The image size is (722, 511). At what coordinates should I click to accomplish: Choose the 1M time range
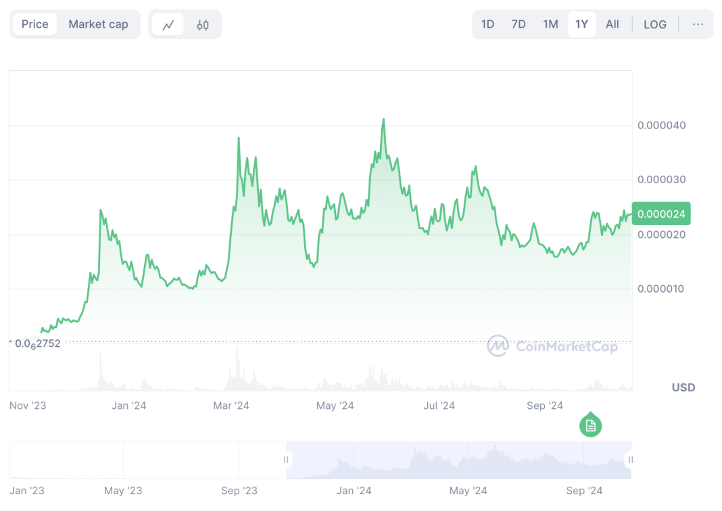(550, 24)
